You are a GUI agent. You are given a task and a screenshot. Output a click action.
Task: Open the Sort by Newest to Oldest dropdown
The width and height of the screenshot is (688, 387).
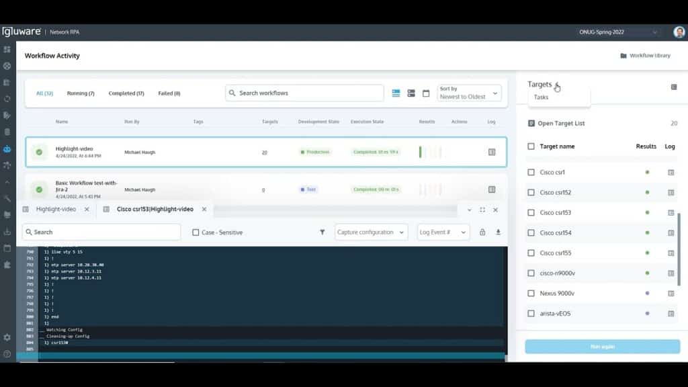click(469, 93)
